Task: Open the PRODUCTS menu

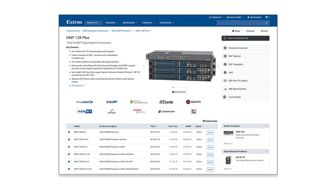Action: pyautogui.click(x=93, y=23)
